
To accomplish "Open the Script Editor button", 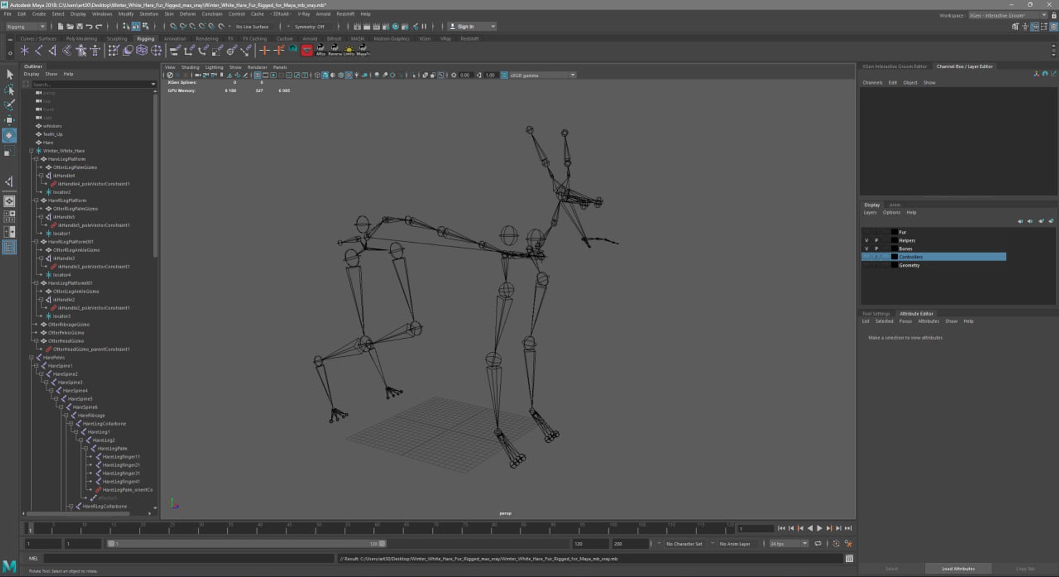I will click(x=849, y=559).
